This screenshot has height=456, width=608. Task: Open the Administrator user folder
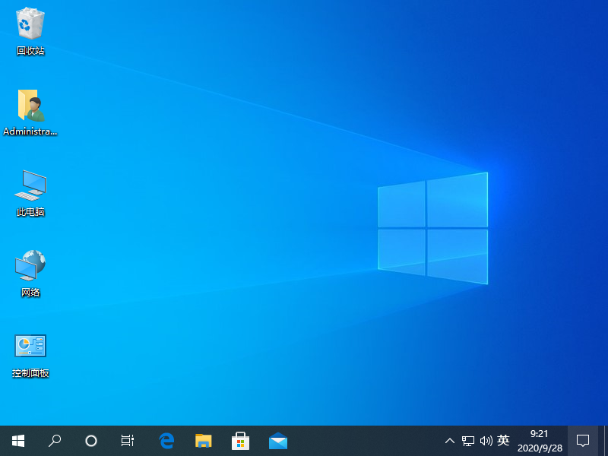tap(30, 106)
